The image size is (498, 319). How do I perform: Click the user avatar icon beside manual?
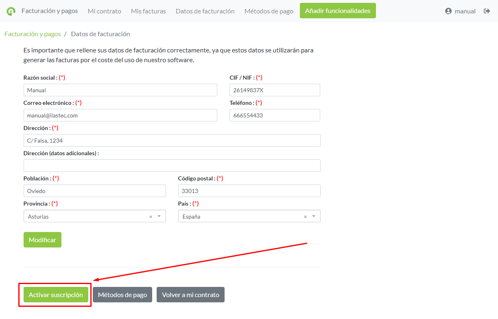448,11
